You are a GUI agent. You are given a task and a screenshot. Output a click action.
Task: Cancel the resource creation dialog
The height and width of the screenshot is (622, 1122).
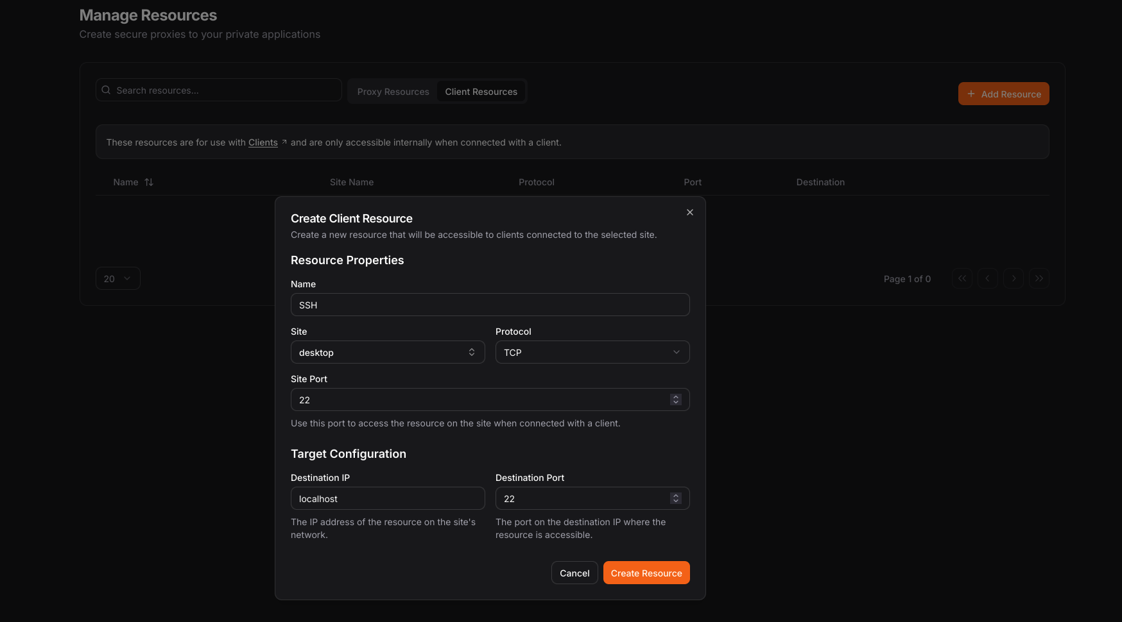tap(574, 573)
